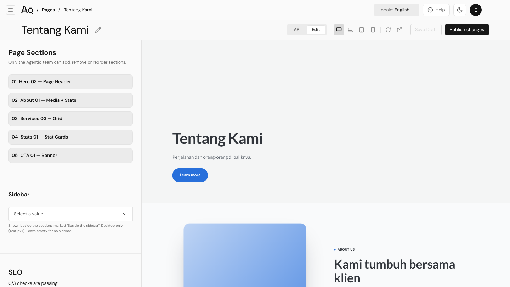This screenshot has width=510, height=287.
Task: Click Learn more button in preview
Action: (190, 175)
